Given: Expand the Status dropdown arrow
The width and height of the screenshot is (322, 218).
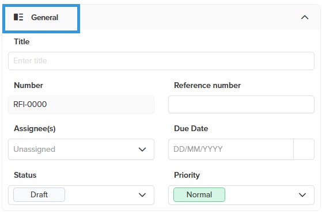Looking at the screenshot, I should (142, 195).
